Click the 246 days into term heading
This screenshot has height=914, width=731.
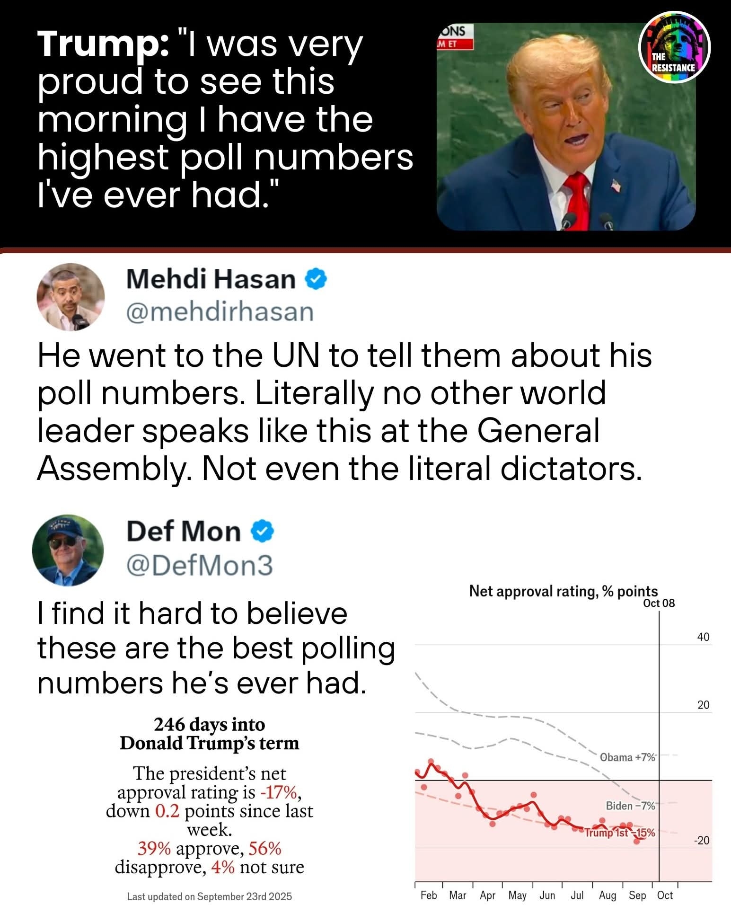pos(209,733)
